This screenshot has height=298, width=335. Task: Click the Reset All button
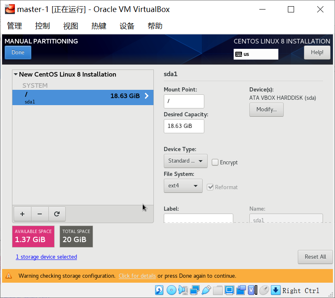click(315, 257)
